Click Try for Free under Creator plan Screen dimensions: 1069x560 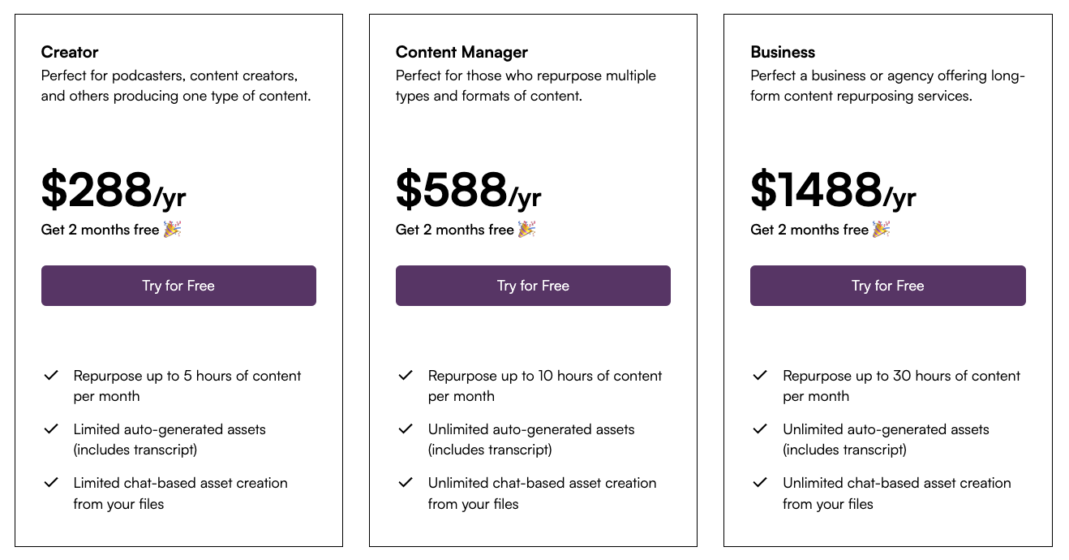click(x=178, y=286)
